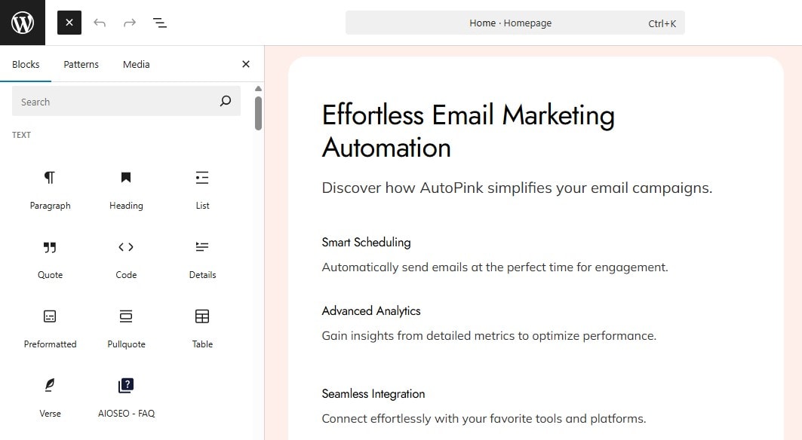802x440 pixels.
Task: Switch to the Media tab
Action: click(136, 64)
